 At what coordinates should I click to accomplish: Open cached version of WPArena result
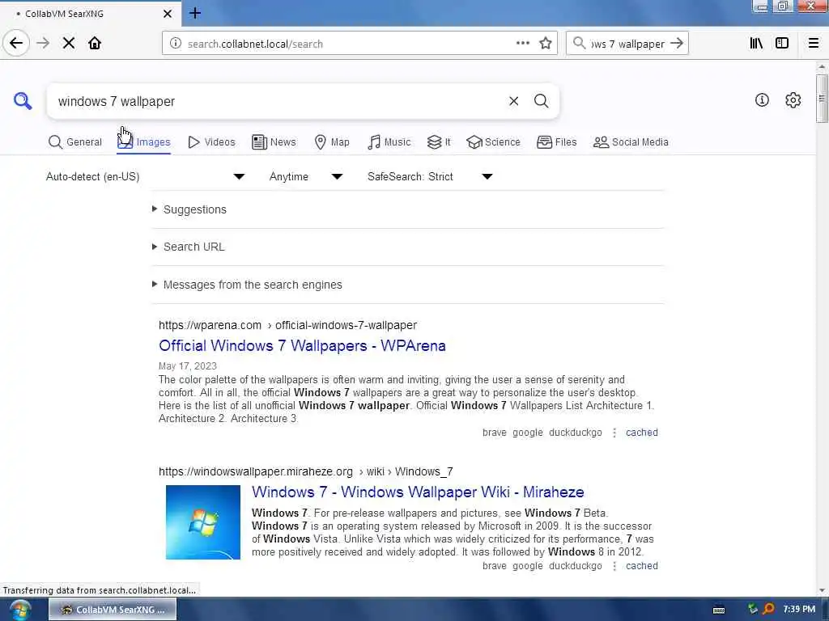click(x=642, y=433)
